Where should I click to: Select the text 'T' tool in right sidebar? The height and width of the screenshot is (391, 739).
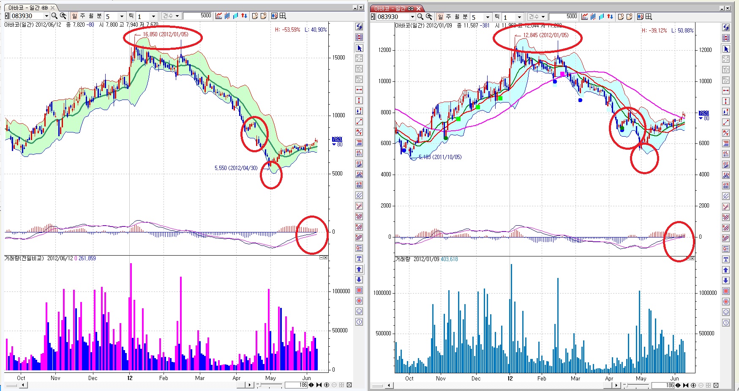726,259
